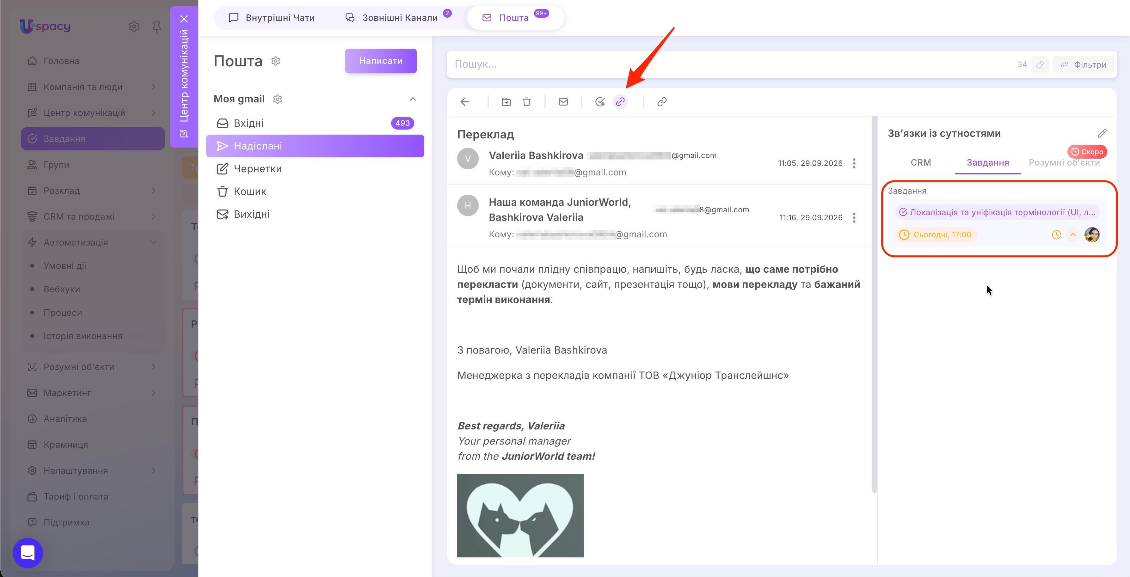
Task: Click the Написати compose button
Action: (381, 61)
